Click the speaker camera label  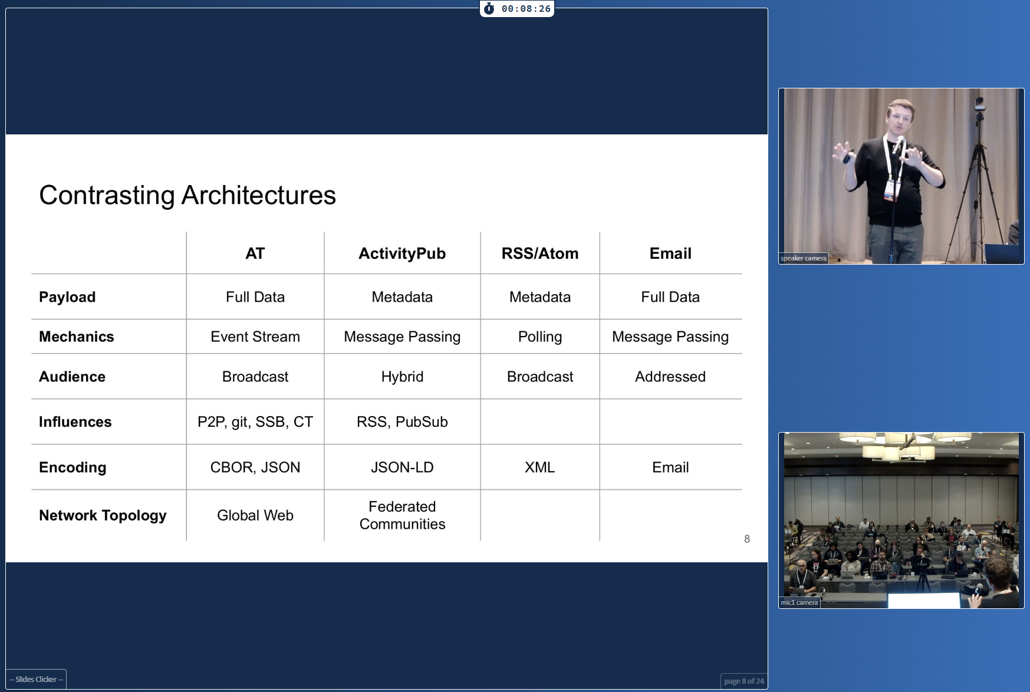point(803,258)
